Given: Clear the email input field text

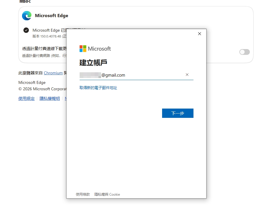Looking at the screenshot, I should pos(187,75).
